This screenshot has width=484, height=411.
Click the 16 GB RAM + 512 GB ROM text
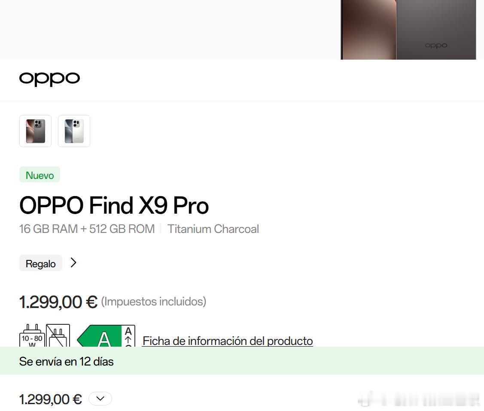tap(87, 229)
